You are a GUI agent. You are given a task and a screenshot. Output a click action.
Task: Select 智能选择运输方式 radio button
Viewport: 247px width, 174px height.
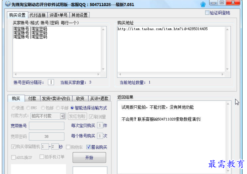pos(72,108)
